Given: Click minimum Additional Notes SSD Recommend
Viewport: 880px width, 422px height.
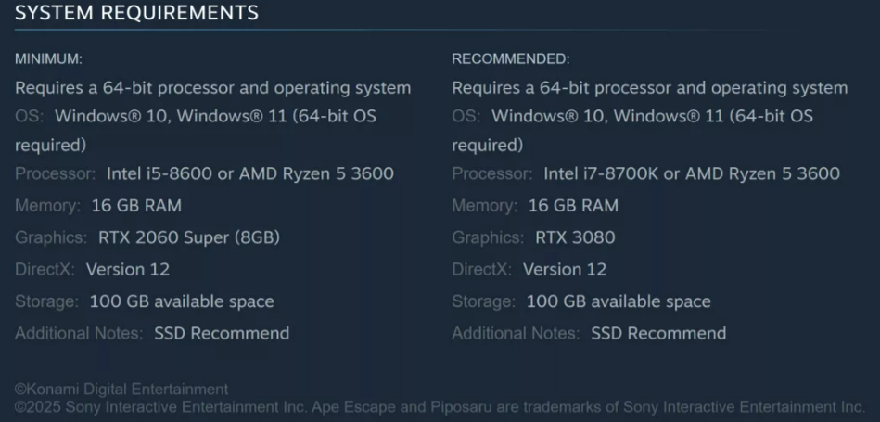Looking at the screenshot, I should coord(222,333).
